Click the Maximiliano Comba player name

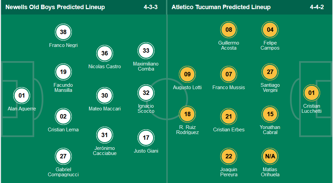tap(146, 66)
